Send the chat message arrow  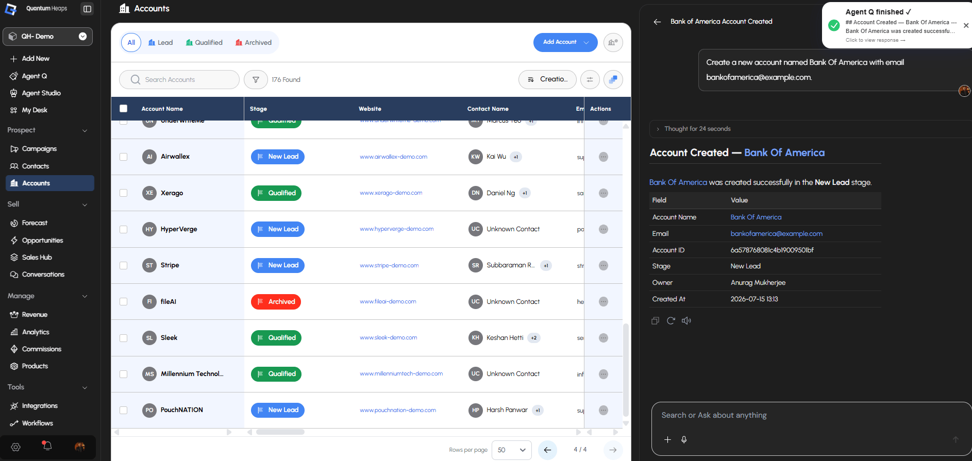956,439
